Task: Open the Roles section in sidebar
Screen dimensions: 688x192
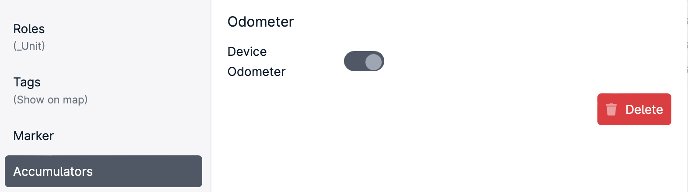Action: pos(103,37)
